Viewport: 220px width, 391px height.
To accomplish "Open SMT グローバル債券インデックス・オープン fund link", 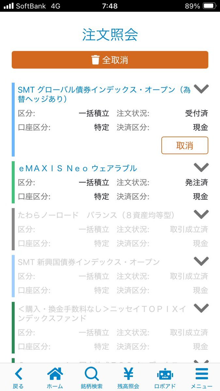I will click(104, 94).
